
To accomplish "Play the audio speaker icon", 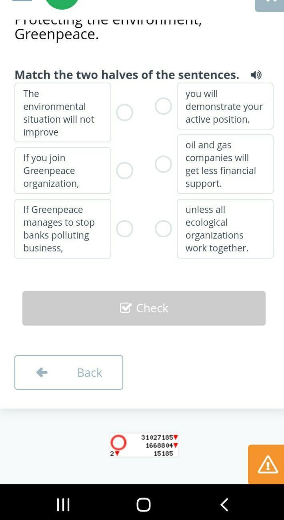I will pyautogui.click(x=256, y=75).
